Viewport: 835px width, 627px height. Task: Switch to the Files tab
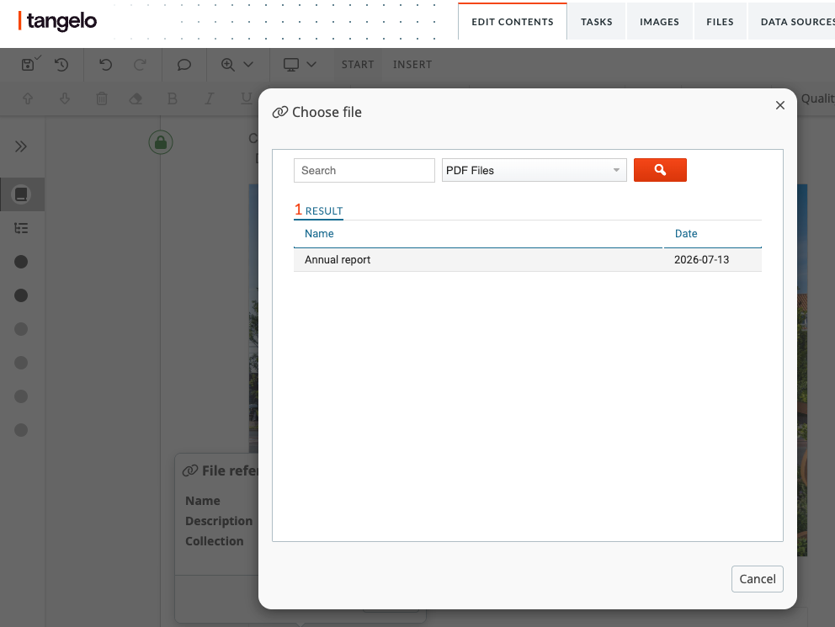tap(720, 22)
